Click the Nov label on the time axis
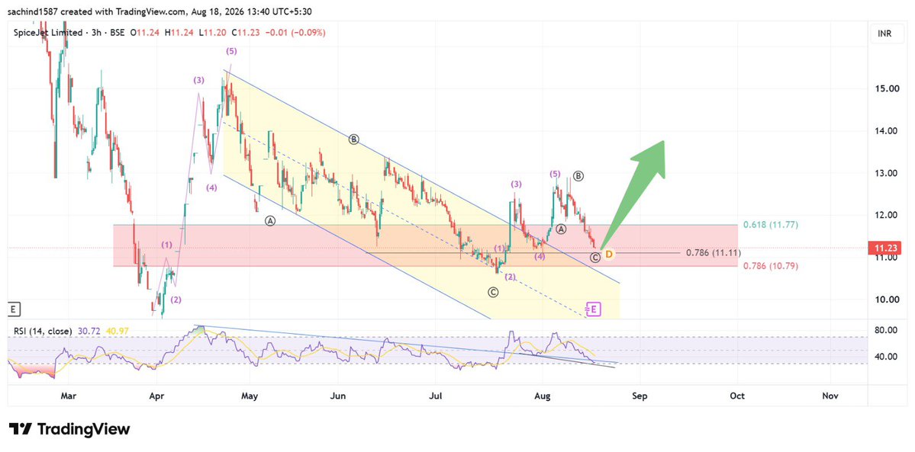The image size is (915, 452). (x=830, y=396)
